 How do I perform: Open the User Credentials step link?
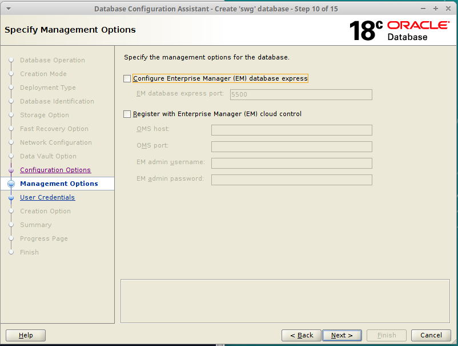pos(47,197)
